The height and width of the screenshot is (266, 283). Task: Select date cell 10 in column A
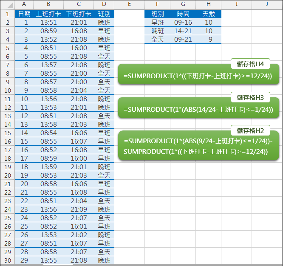click(24, 99)
